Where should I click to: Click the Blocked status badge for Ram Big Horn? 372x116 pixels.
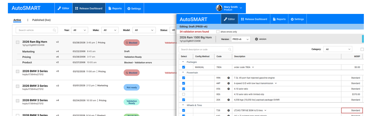131,43
